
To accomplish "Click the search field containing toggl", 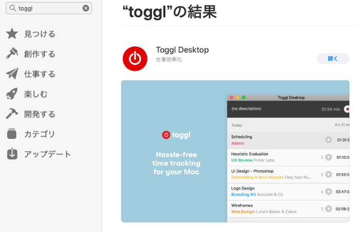I will (49, 8).
